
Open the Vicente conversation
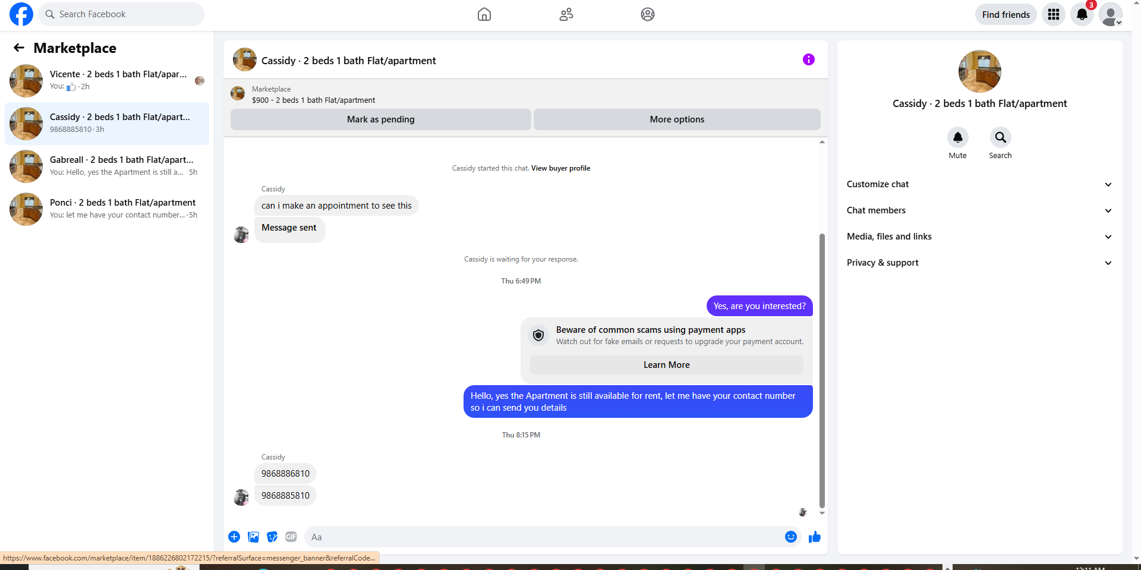pos(107,81)
